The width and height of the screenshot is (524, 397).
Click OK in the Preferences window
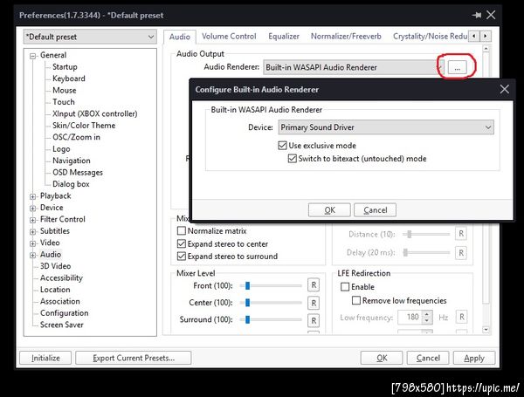pyautogui.click(x=382, y=358)
